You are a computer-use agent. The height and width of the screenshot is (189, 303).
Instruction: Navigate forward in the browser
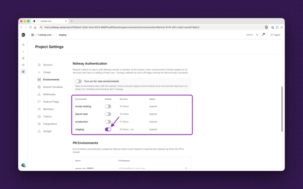point(26,28)
